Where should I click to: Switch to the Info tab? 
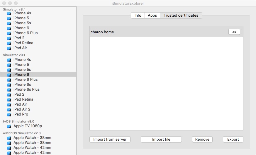[138, 15]
